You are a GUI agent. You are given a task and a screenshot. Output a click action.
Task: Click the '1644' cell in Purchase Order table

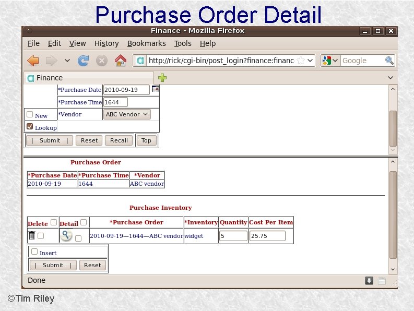[x=103, y=184]
